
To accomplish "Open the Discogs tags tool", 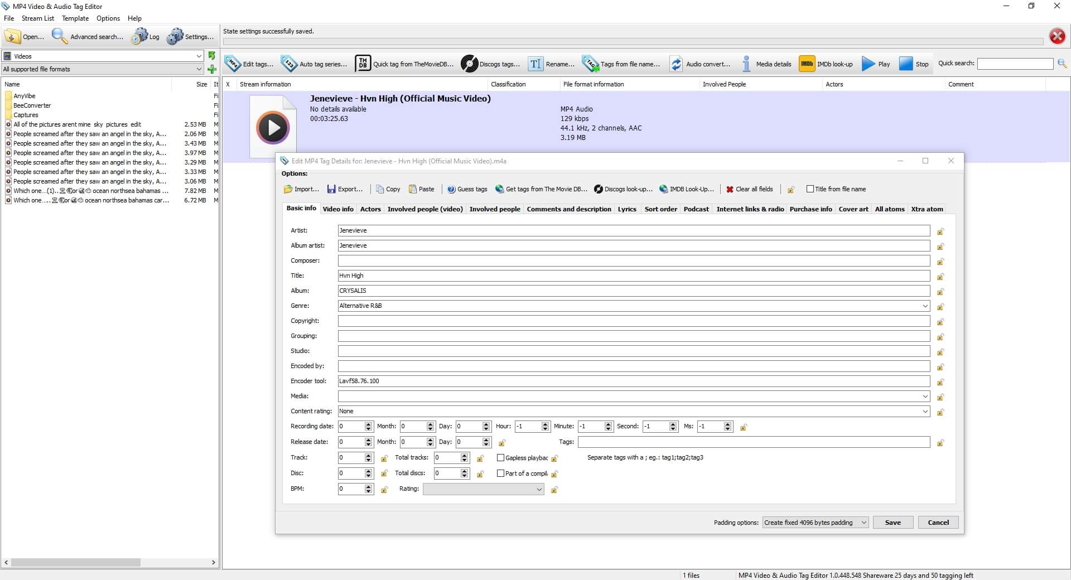I will (x=491, y=64).
